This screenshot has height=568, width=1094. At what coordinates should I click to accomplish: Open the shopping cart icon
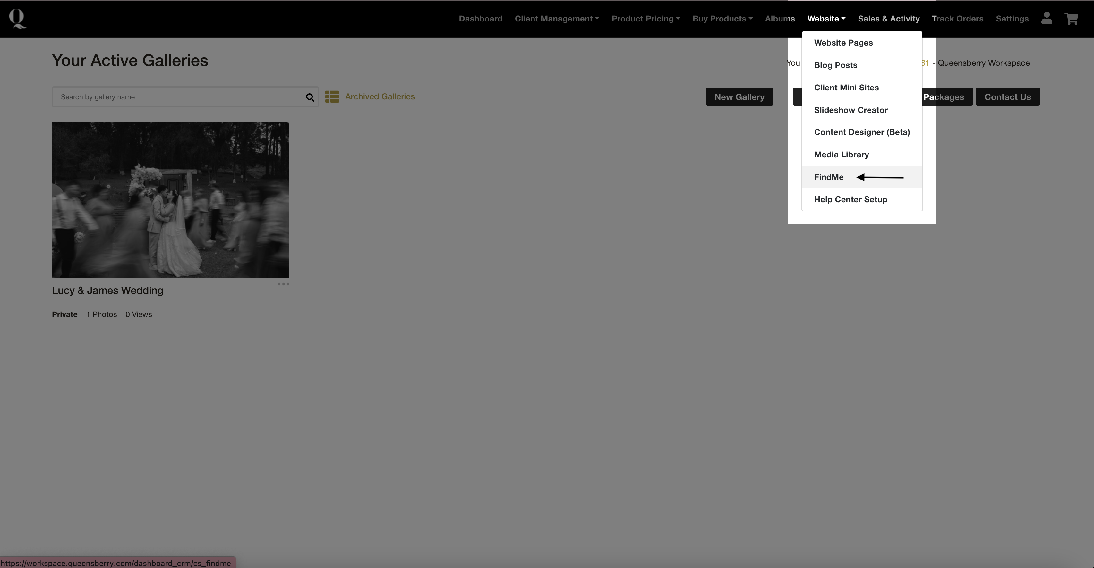pos(1071,19)
